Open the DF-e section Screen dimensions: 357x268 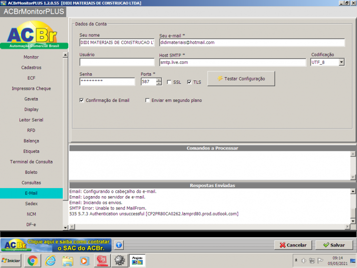coord(31,225)
